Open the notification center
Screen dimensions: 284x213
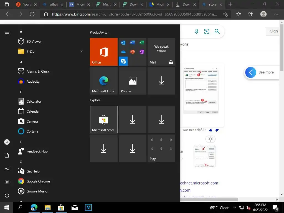[x=275, y=208]
